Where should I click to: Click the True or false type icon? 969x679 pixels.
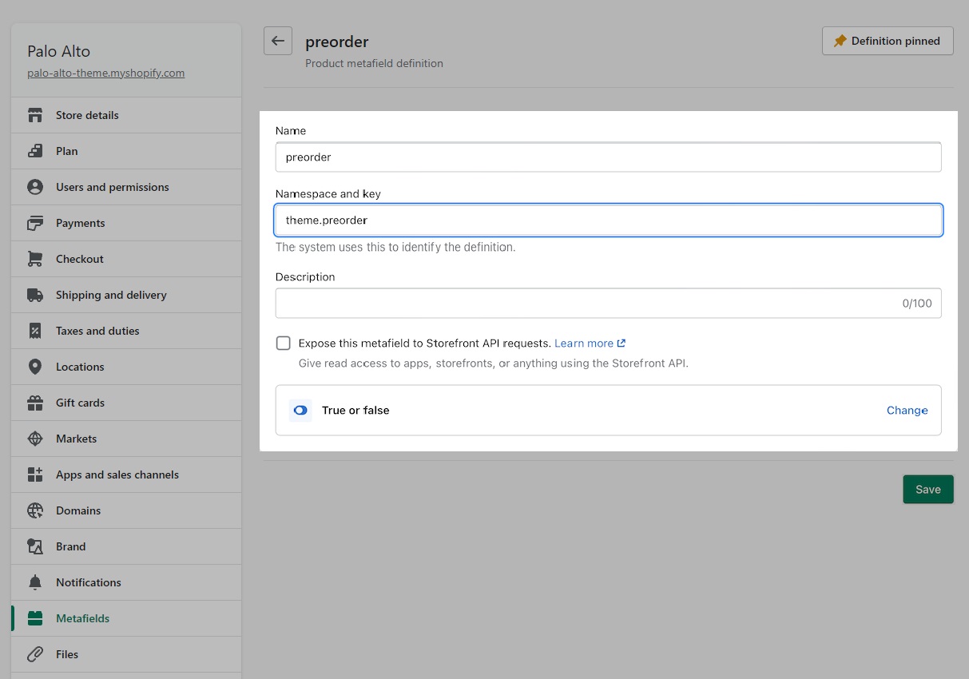300,410
